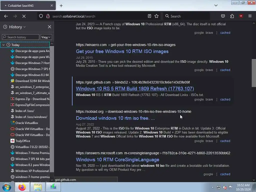The image size is (256, 192).
Task: Open 'Express Zip - Download N' history entry
Action: coord(30,99)
